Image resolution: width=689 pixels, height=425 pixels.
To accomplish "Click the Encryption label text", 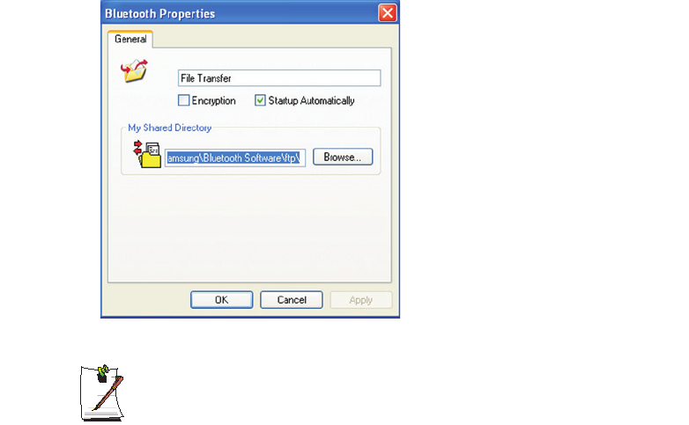I will [213, 101].
